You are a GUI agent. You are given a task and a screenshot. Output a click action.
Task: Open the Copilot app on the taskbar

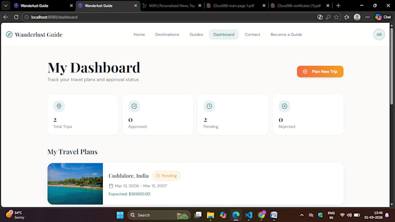[223, 215]
